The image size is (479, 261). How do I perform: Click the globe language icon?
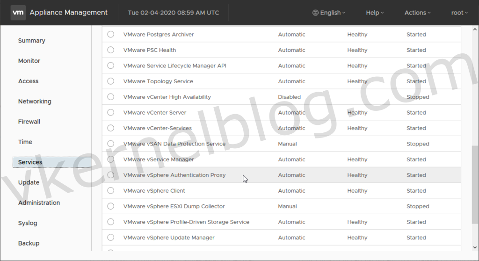tap(315, 13)
